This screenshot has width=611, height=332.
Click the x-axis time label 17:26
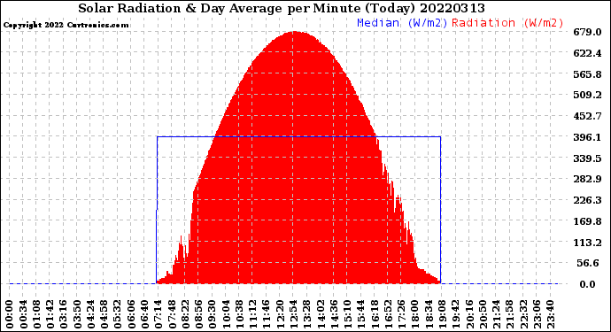(402, 314)
